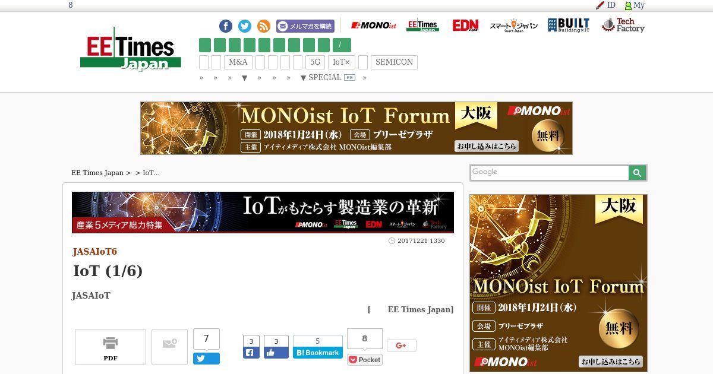Click the Twitter count bubble showing 7
The image size is (713, 374).
(x=206, y=338)
